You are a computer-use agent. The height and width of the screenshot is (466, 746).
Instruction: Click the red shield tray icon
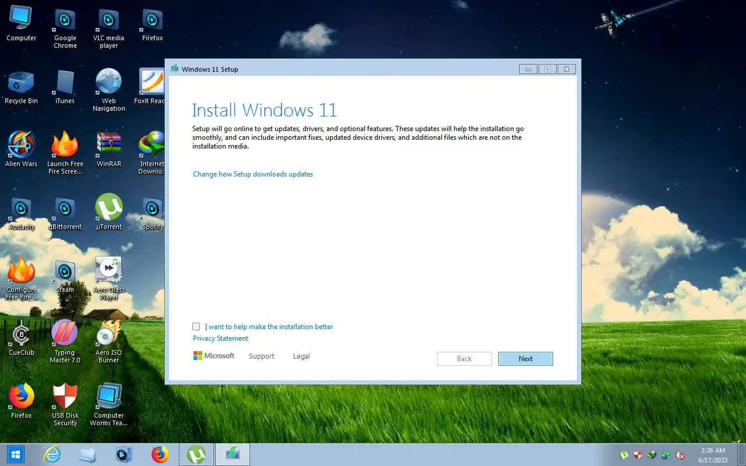(638, 455)
